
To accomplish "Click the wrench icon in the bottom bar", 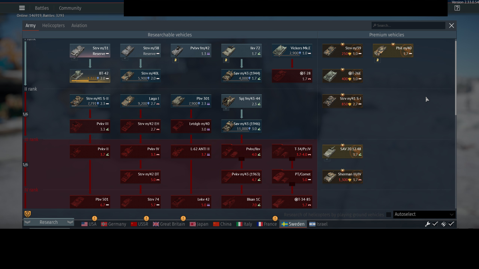I will (x=427, y=224).
